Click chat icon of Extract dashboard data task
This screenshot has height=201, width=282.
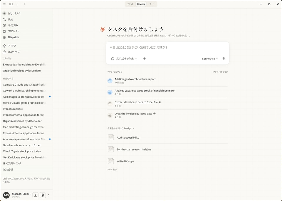click(110, 104)
